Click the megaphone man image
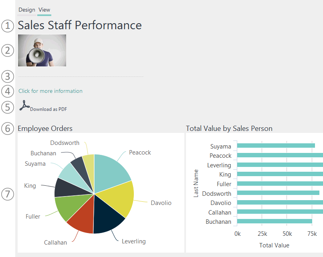323x257 pixels. pos(42,50)
